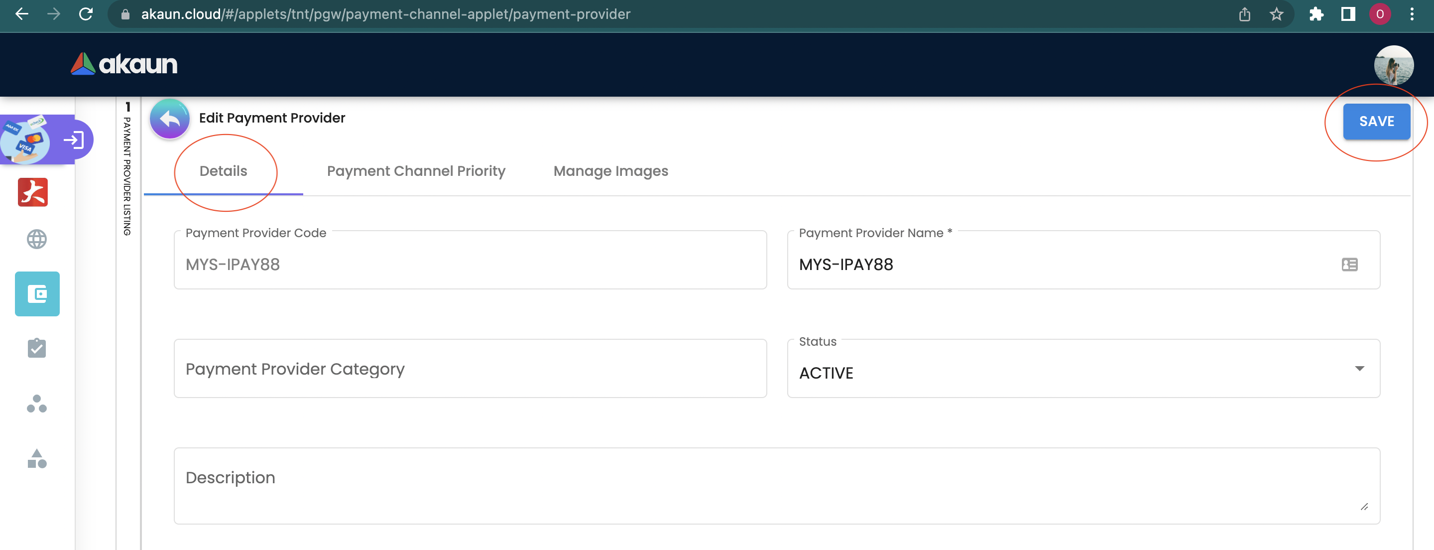The width and height of the screenshot is (1434, 550).
Task: Click the globe icon in the sidebar
Action: point(37,239)
